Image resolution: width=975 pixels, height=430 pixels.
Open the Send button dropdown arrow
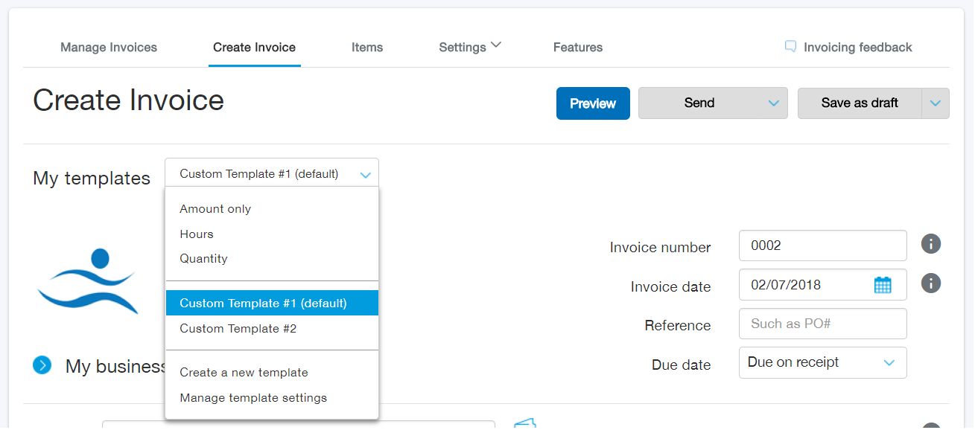tap(774, 103)
